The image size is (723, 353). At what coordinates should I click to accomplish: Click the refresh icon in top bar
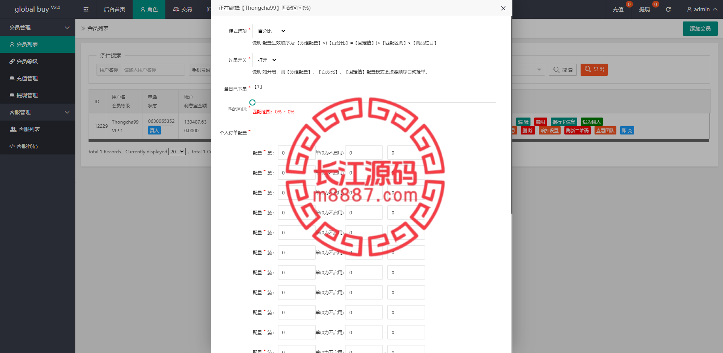tap(668, 9)
